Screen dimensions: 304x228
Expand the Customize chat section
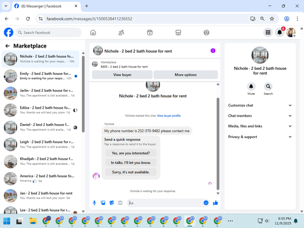260,105
